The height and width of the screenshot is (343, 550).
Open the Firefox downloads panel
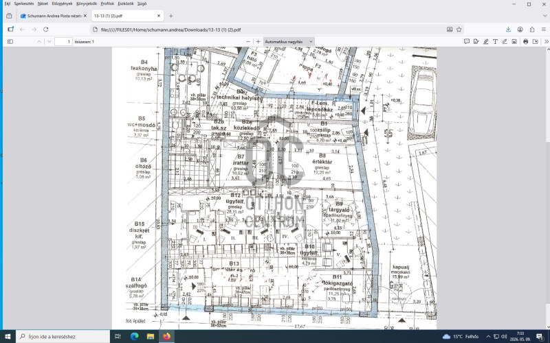coord(508,29)
